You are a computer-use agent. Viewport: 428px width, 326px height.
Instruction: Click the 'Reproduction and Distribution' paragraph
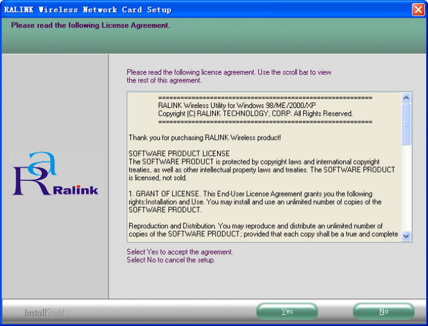(x=263, y=230)
